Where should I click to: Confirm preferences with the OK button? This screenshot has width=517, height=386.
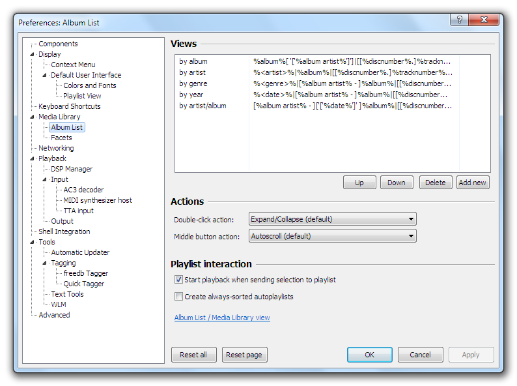tap(369, 355)
